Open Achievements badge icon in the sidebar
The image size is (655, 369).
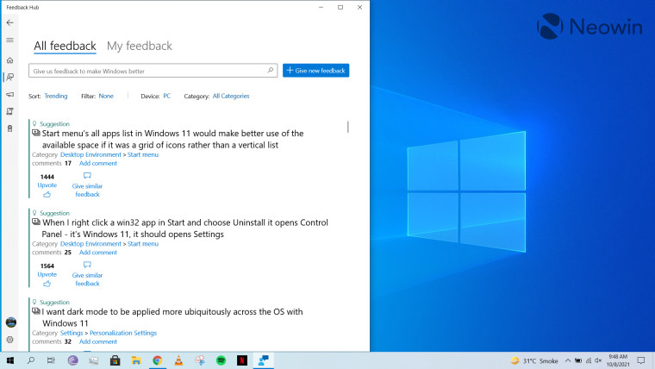[9, 128]
